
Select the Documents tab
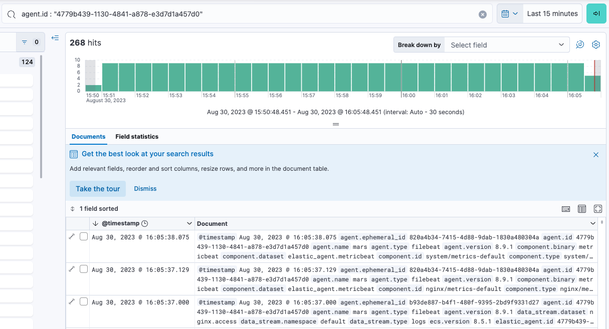[x=88, y=136]
